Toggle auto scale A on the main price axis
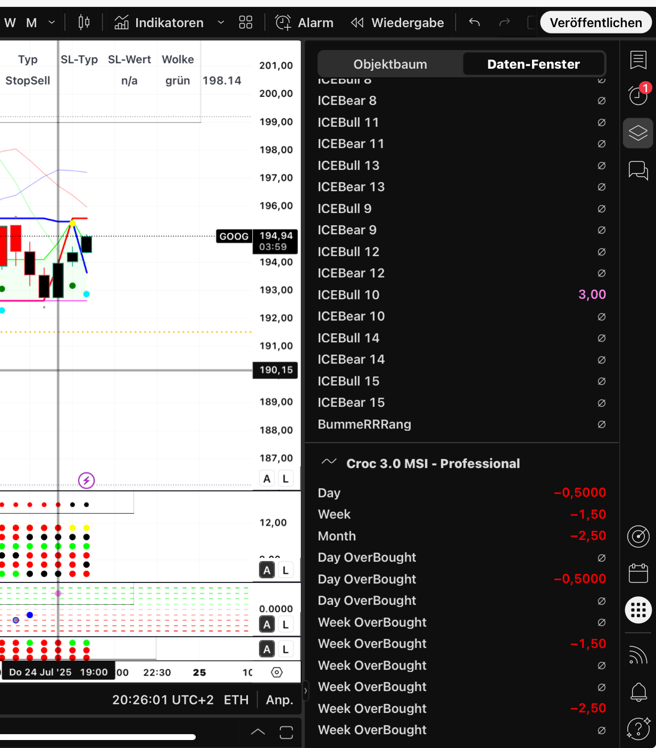Image resolution: width=656 pixels, height=748 pixels. click(267, 479)
